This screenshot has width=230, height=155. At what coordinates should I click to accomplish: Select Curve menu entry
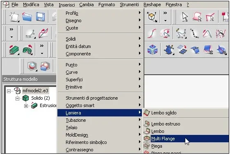pos(100,72)
